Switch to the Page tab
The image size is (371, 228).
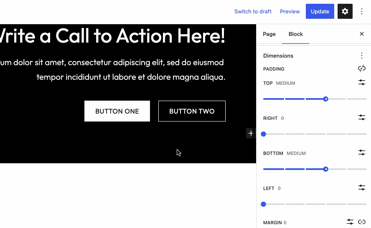tap(269, 34)
